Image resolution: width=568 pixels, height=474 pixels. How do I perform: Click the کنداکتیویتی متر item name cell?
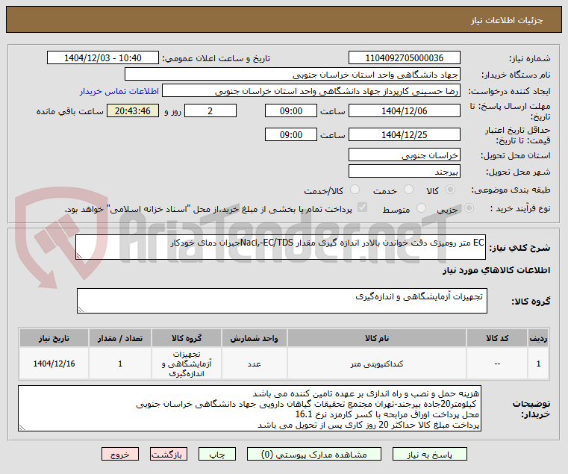pyautogui.click(x=377, y=364)
